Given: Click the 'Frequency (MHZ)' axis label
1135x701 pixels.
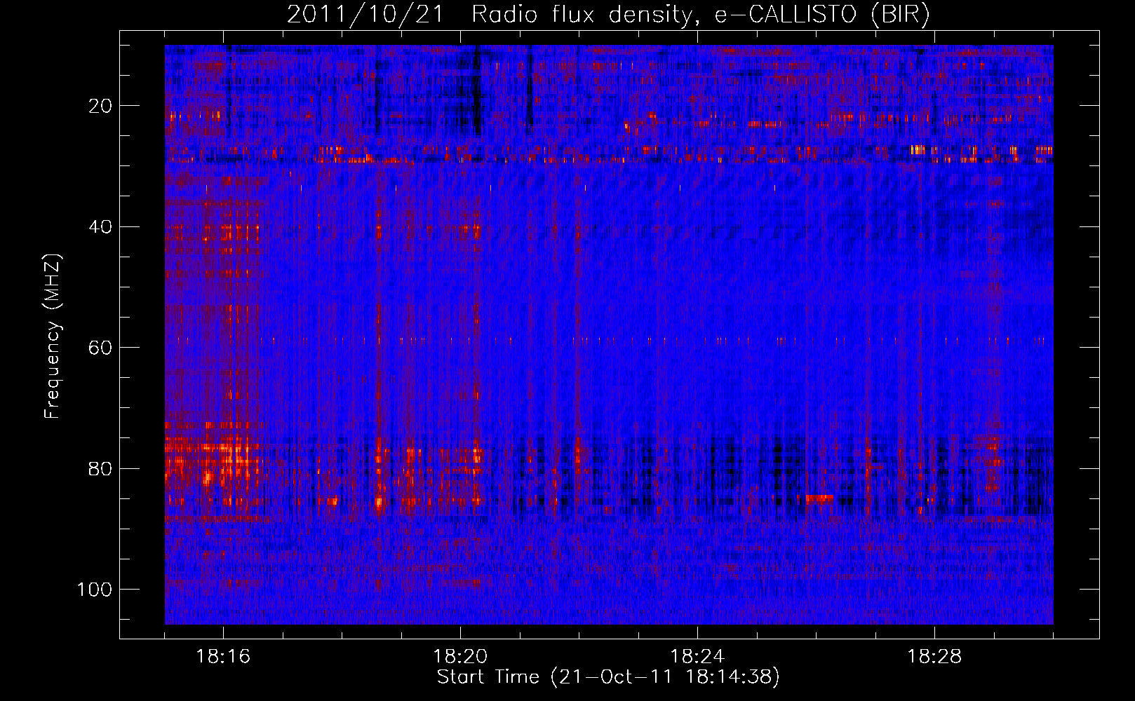Looking at the screenshot, I should (53, 336).
